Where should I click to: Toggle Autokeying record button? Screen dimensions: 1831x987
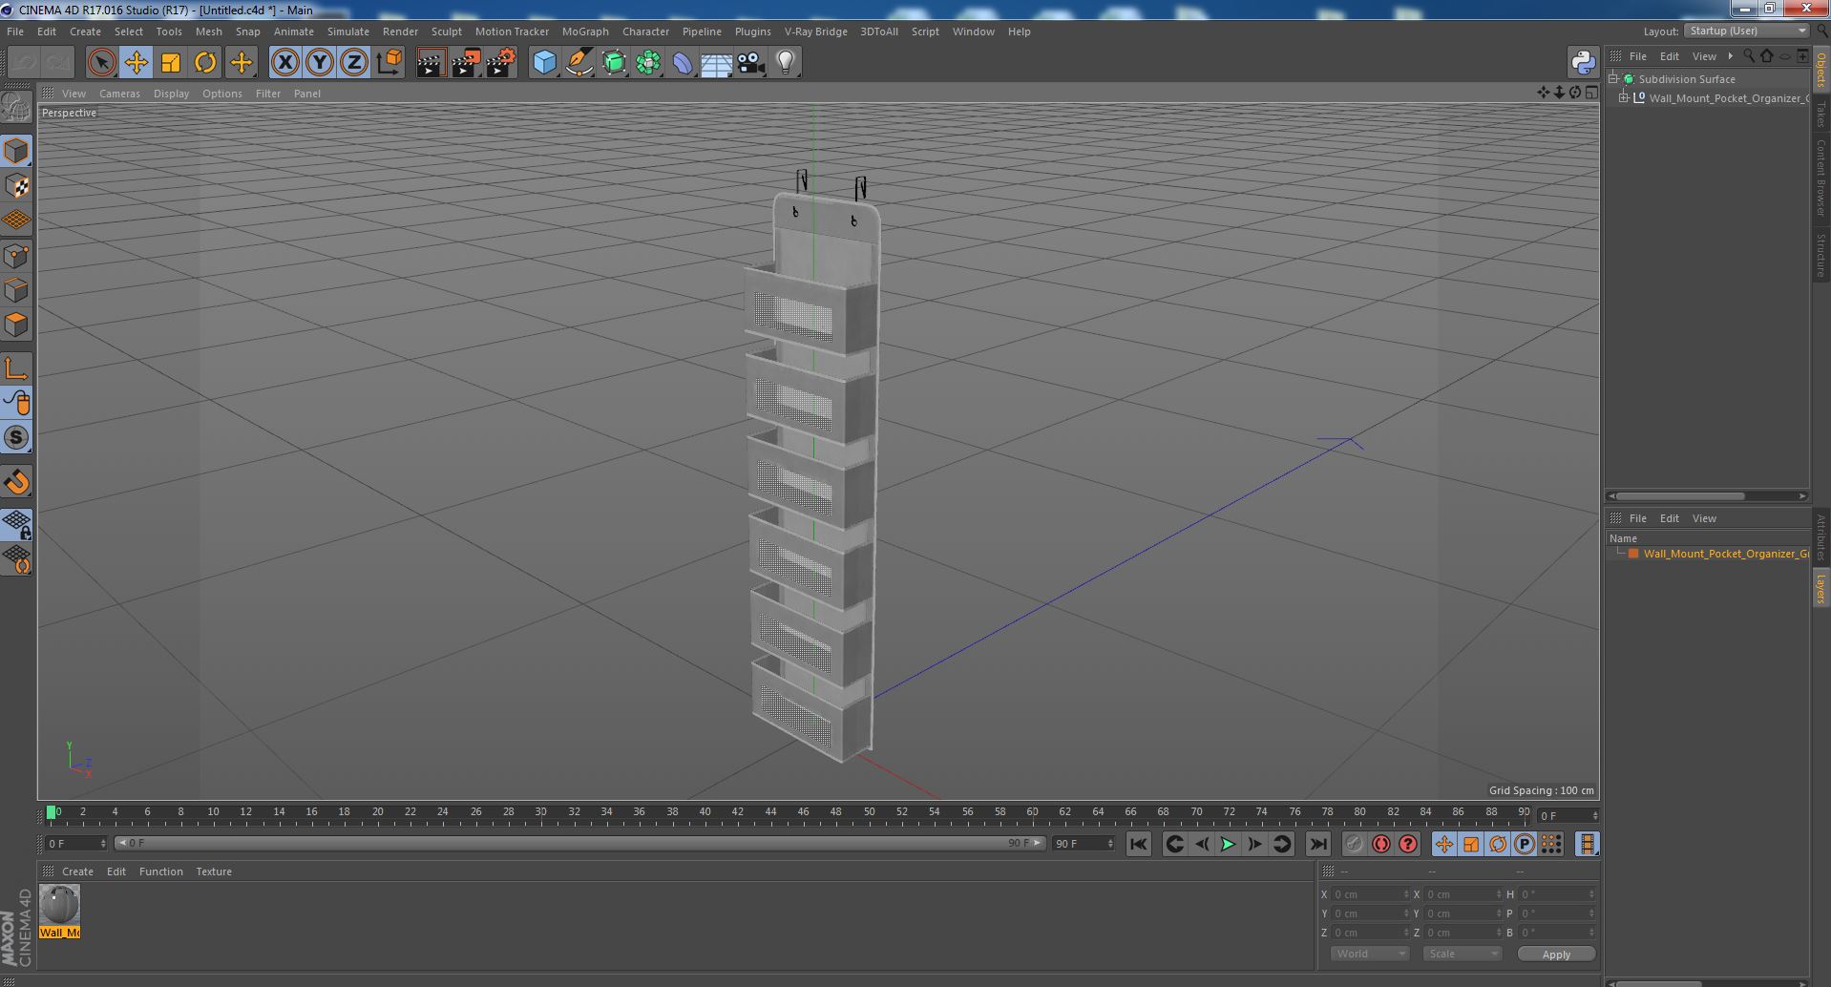tap(1381, 844)
